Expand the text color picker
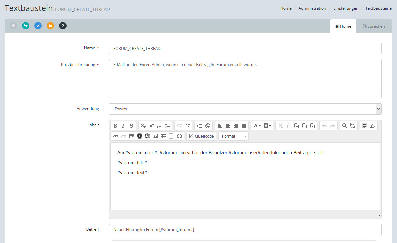The height and width of the screenshot is (243, 397). coord(257,126)
